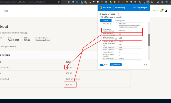Click Cash on delivery under PAYMENT METHOD
This screenshot has width=171, height=103.
(43, 40)
